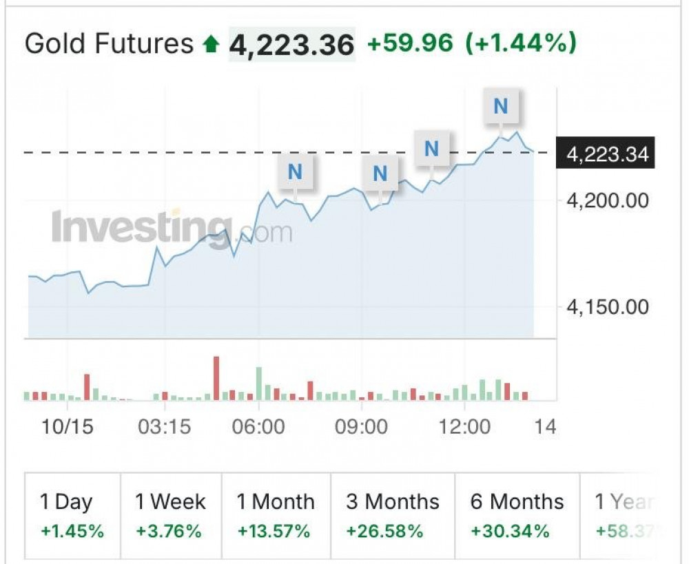Click the Gold Futures title
Image resolution: width=689 pixels, height=564 pixels.
109,43
